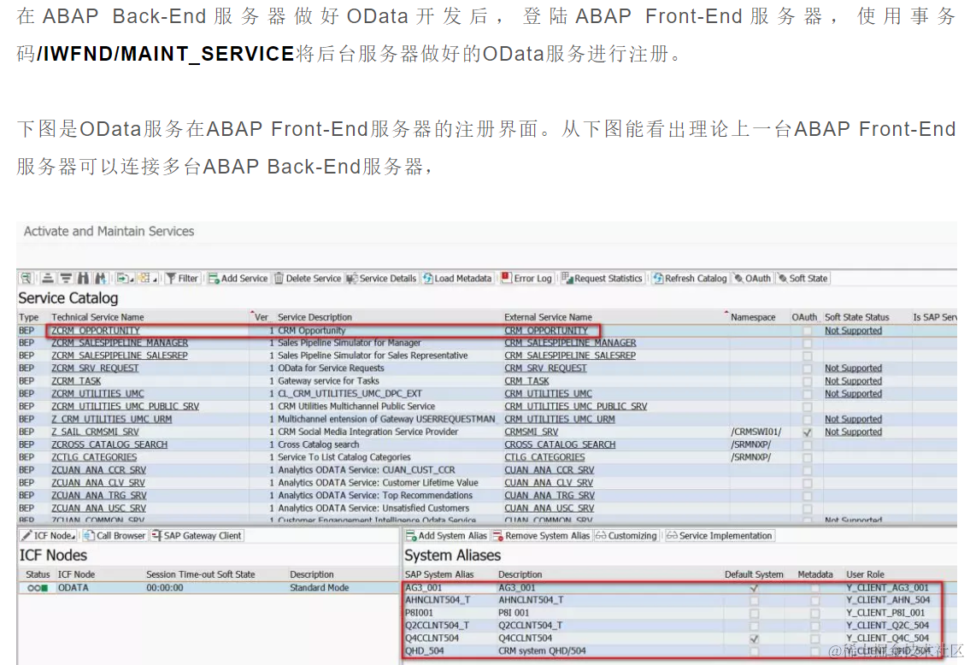Viewport: 970px width, 665px height.
Task: Click Refresh Catalog
Action: click(690, 279)
